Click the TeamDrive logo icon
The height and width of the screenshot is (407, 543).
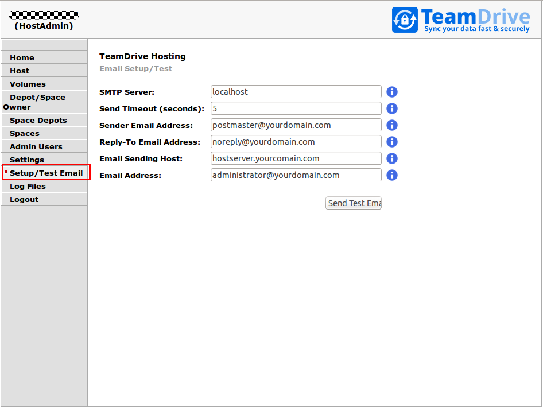[405, 20]
